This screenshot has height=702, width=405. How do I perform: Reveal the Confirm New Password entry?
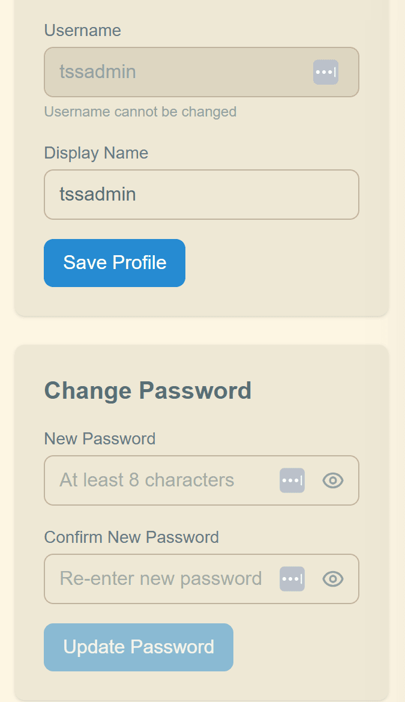point(332,578)
